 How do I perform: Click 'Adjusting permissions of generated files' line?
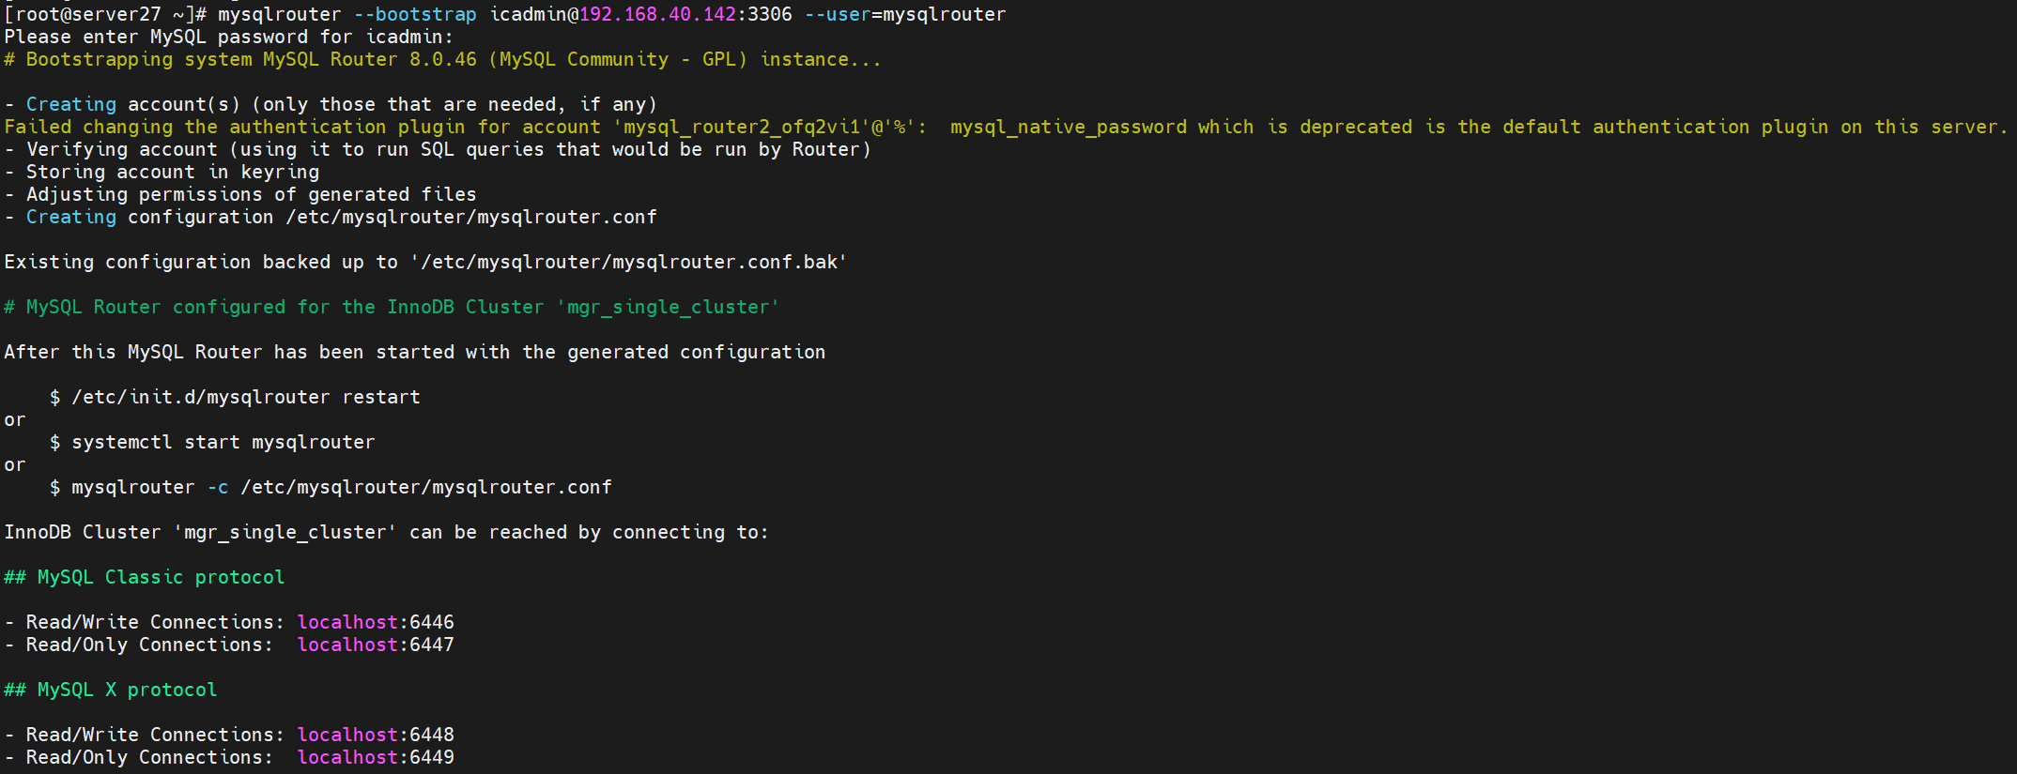[240, 194]
